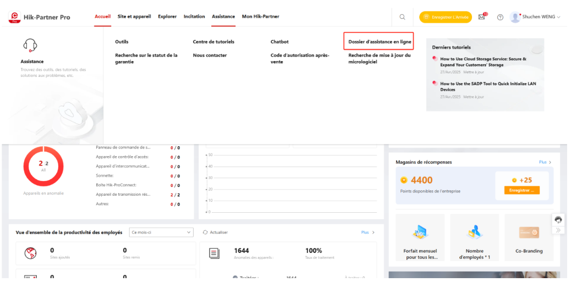
Task: Open Centre de tutoriels
Action: [x=213, y=42]
